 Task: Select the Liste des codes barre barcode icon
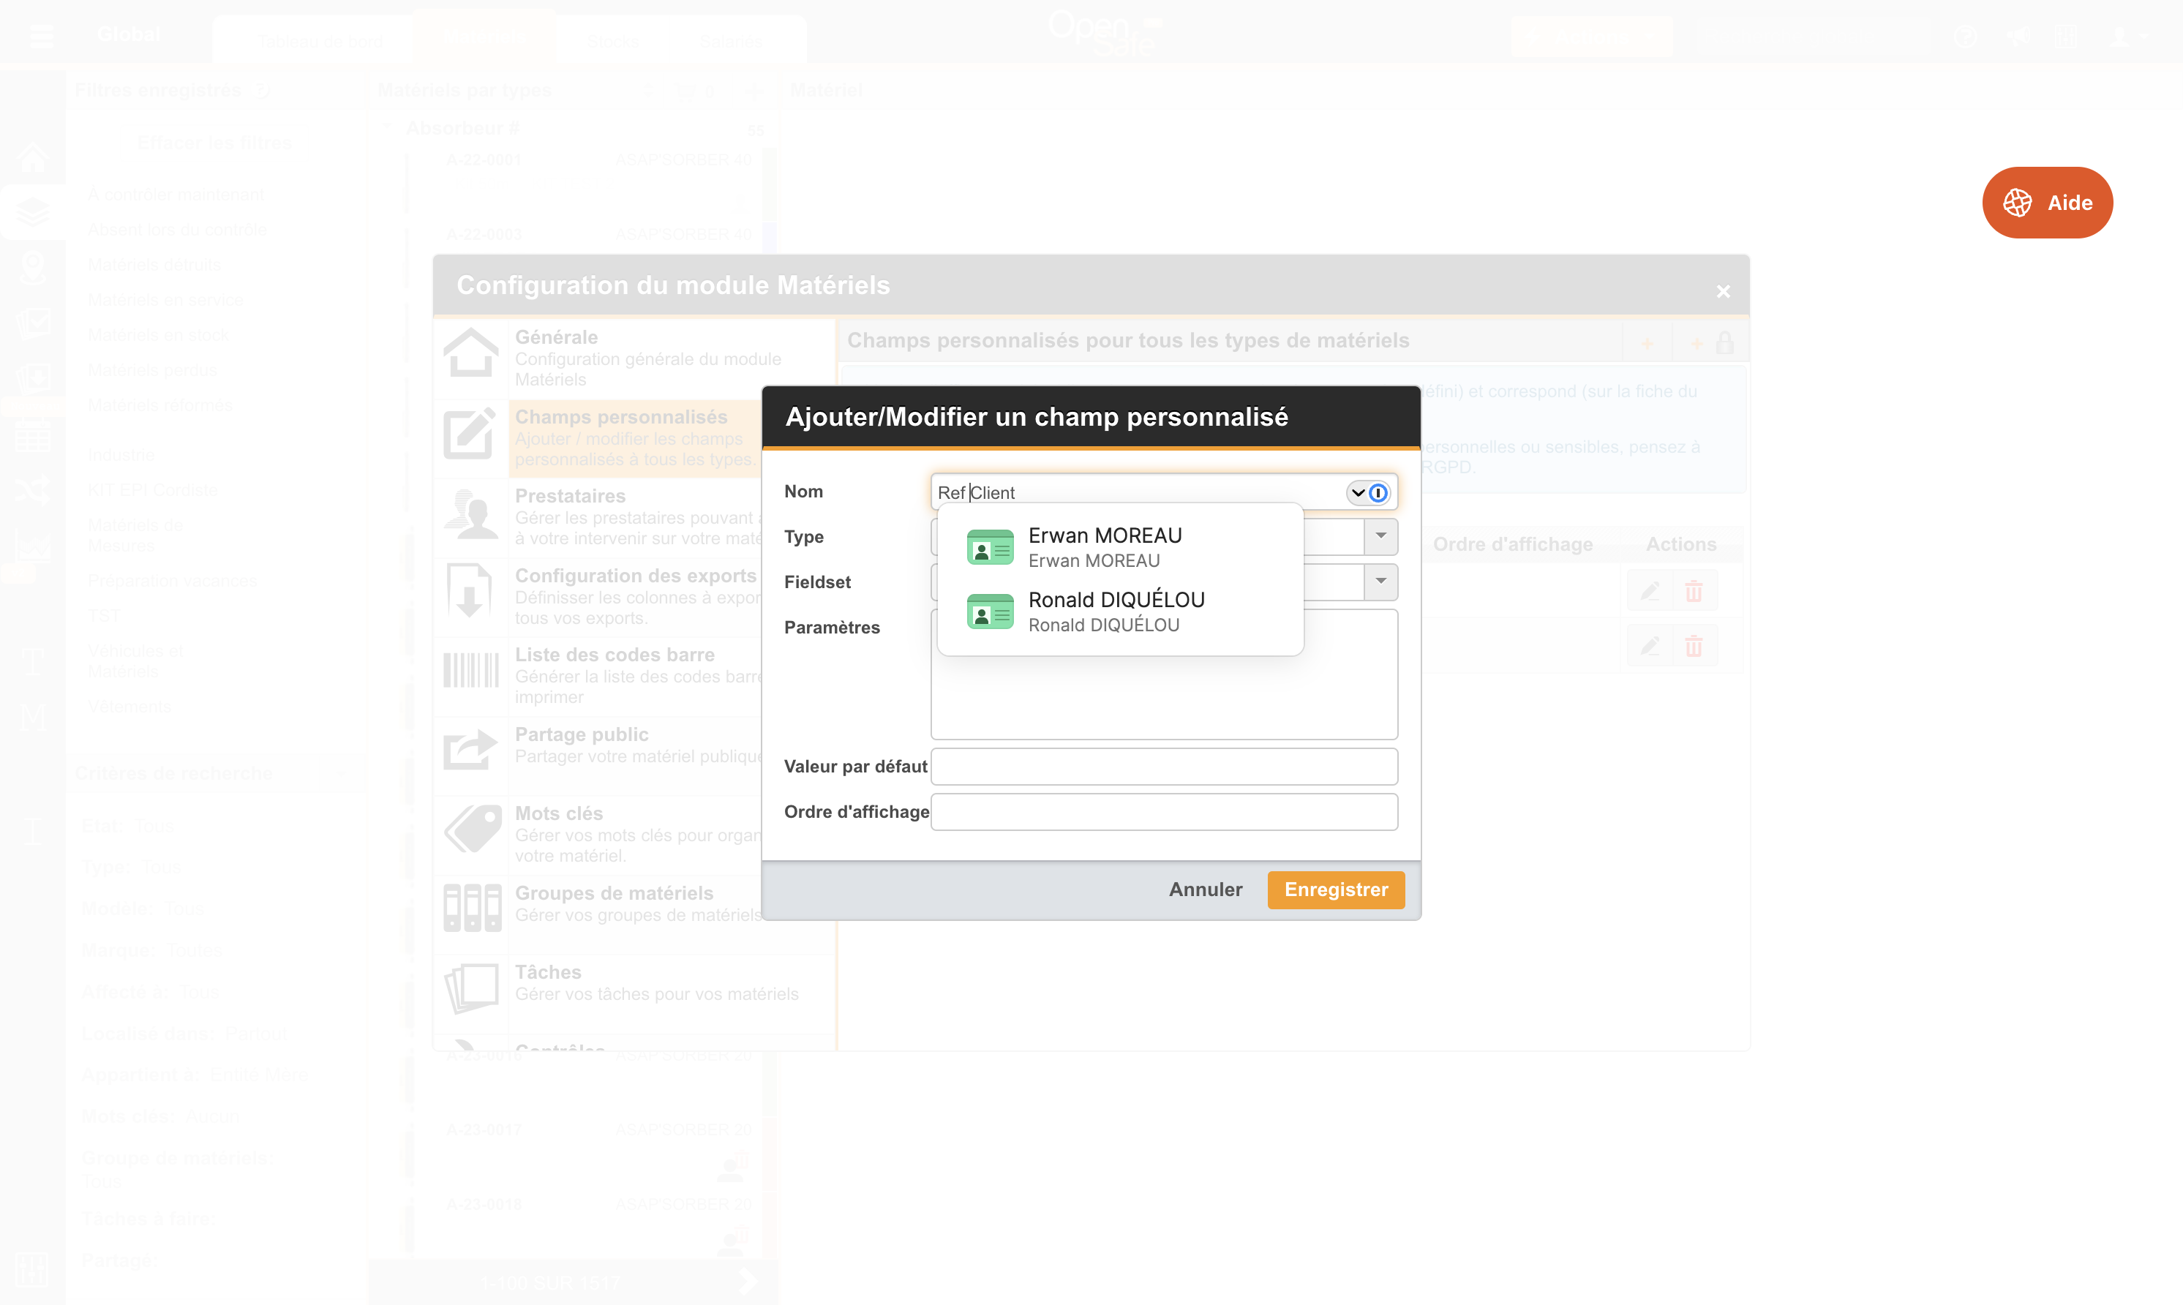pos(470,671)
